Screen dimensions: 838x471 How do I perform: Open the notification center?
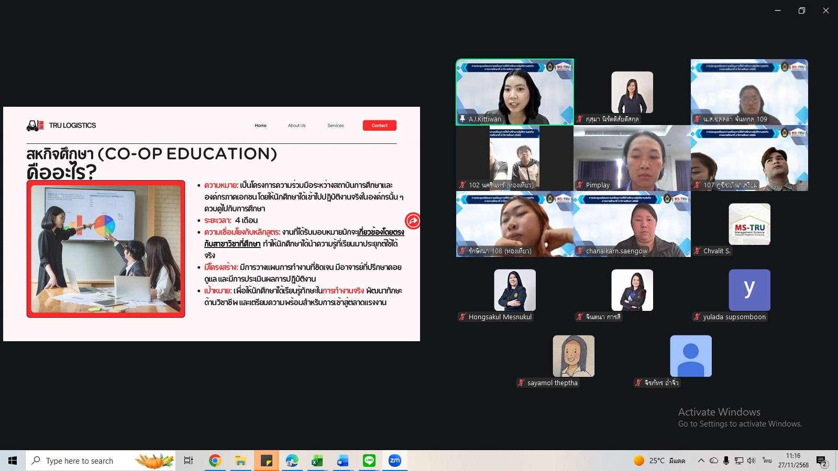[x=822, y=461]
